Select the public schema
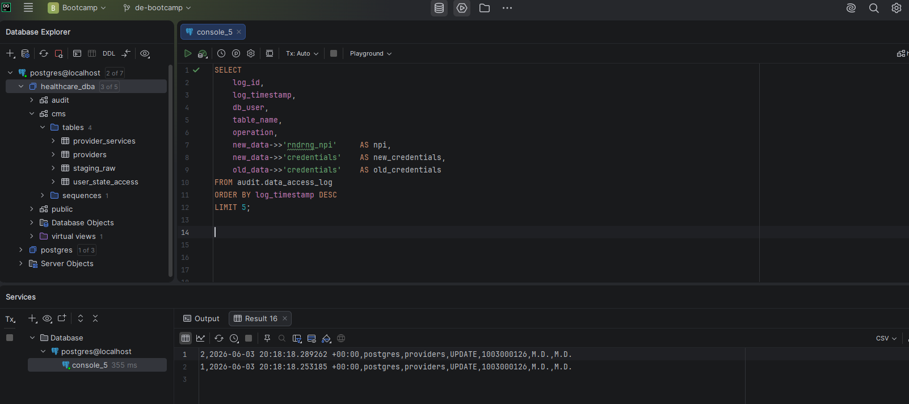 tap(62, 209)
